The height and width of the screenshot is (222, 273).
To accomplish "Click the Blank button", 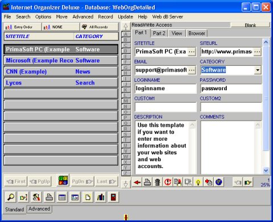I will (x=250, y=25).
